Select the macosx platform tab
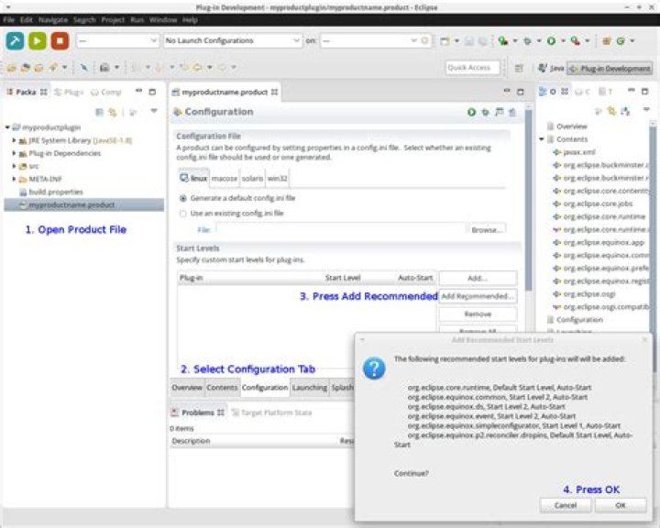 pyautogui.click(x=225, y=179)
